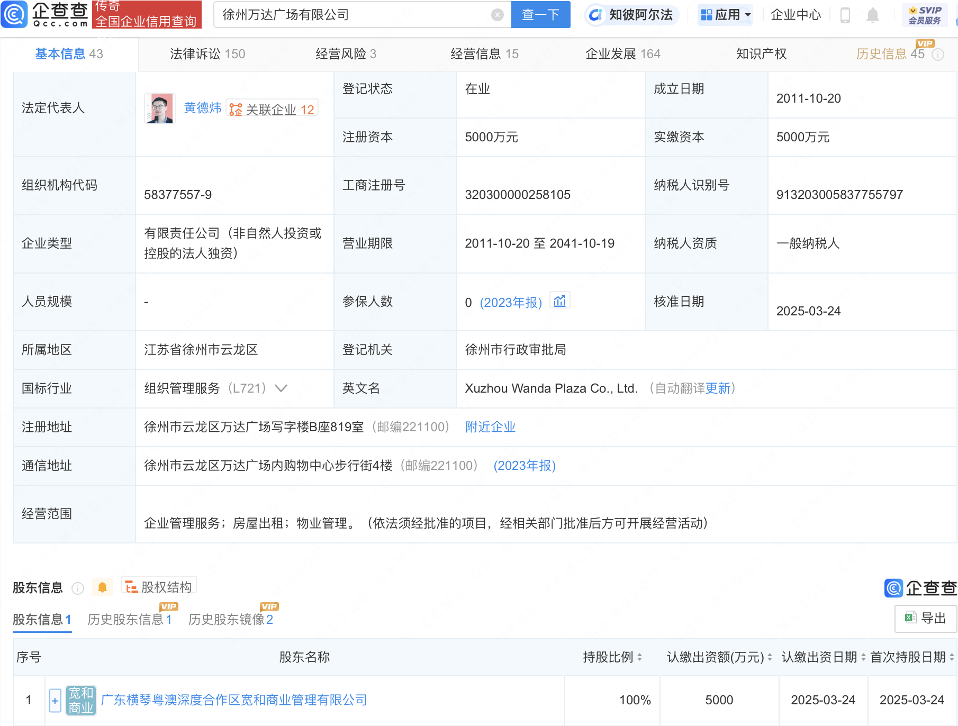Click the info icon beside 历史信息
This screenshot has width=958, height=726.
(937, 55)
